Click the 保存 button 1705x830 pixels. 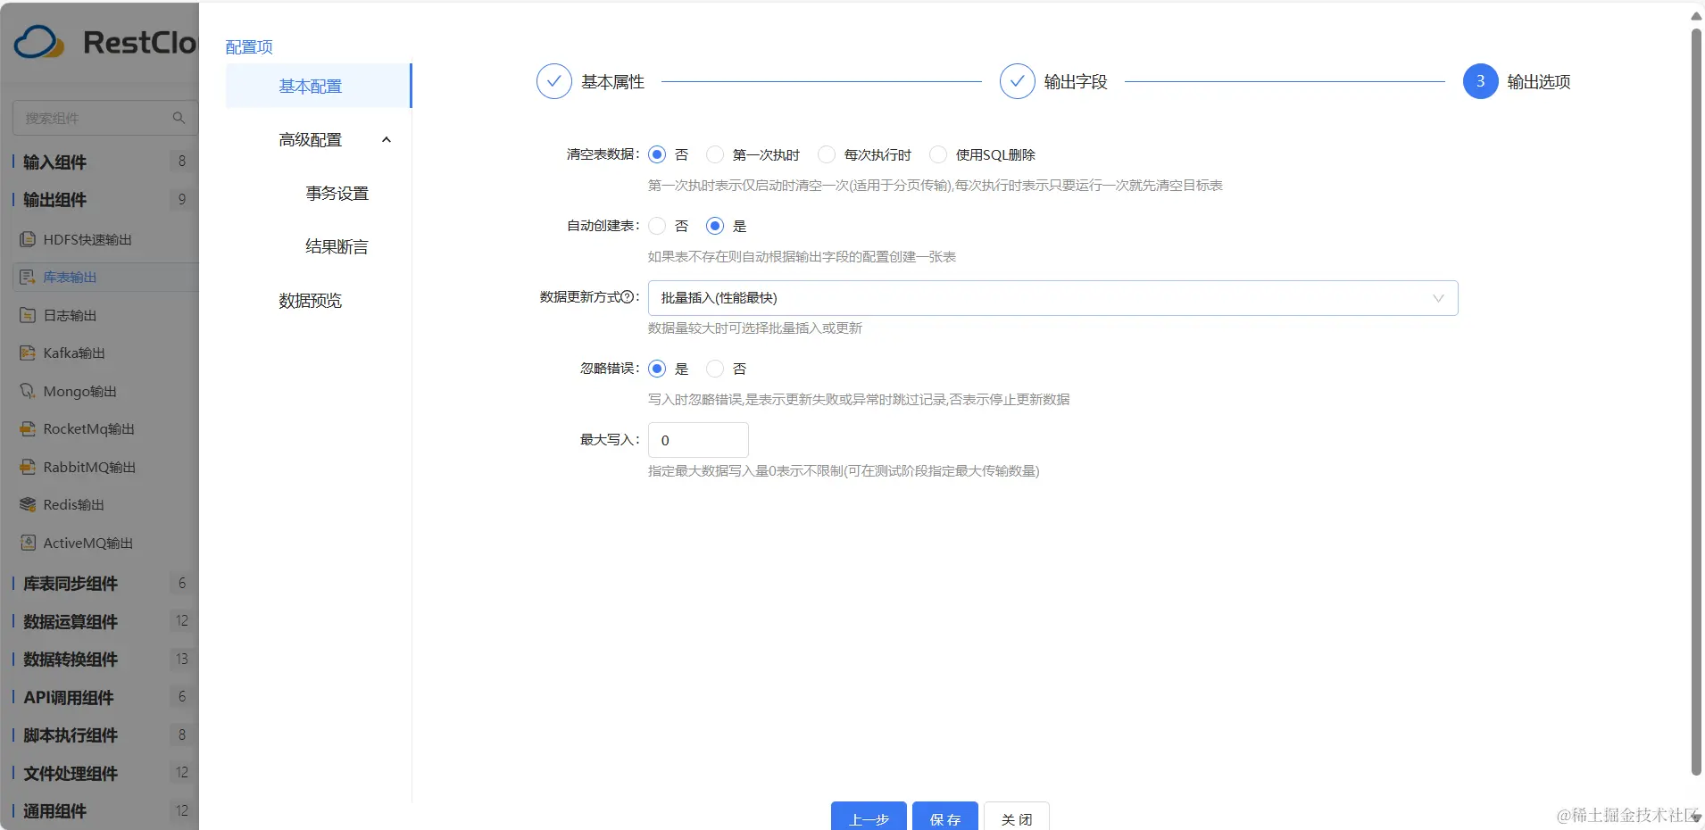click(x=944, y=818)
